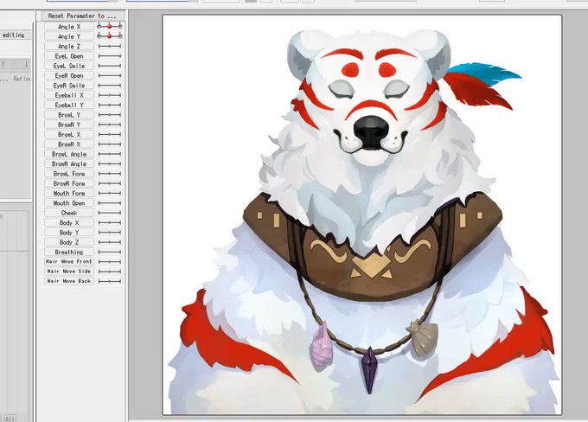Click the Eyeball Y slider track
The image size is (588, 422).
click(110, 105)
